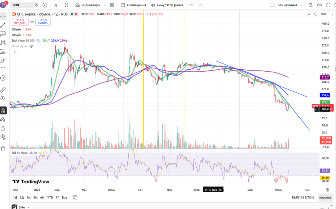This screenshot has height=209, width=336.
Task: Redo the last chart action
Action: (200, 5)
